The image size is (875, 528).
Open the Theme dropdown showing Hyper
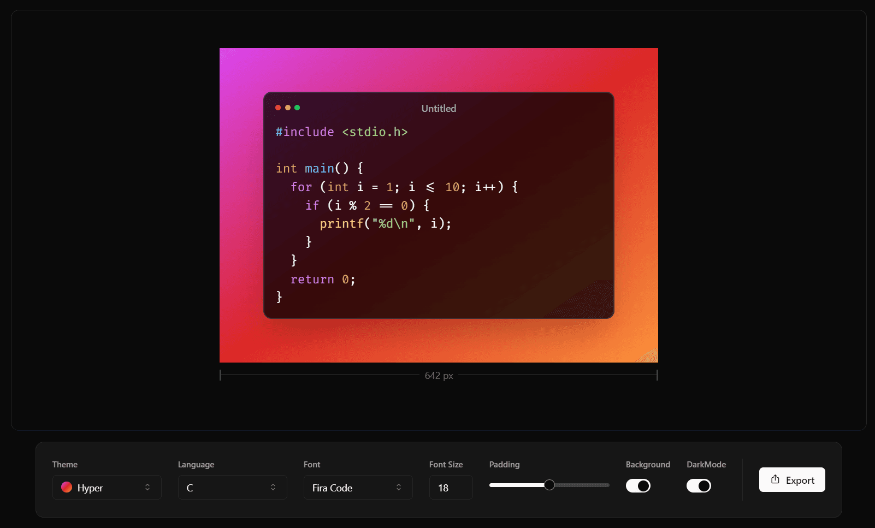point(107,487)
